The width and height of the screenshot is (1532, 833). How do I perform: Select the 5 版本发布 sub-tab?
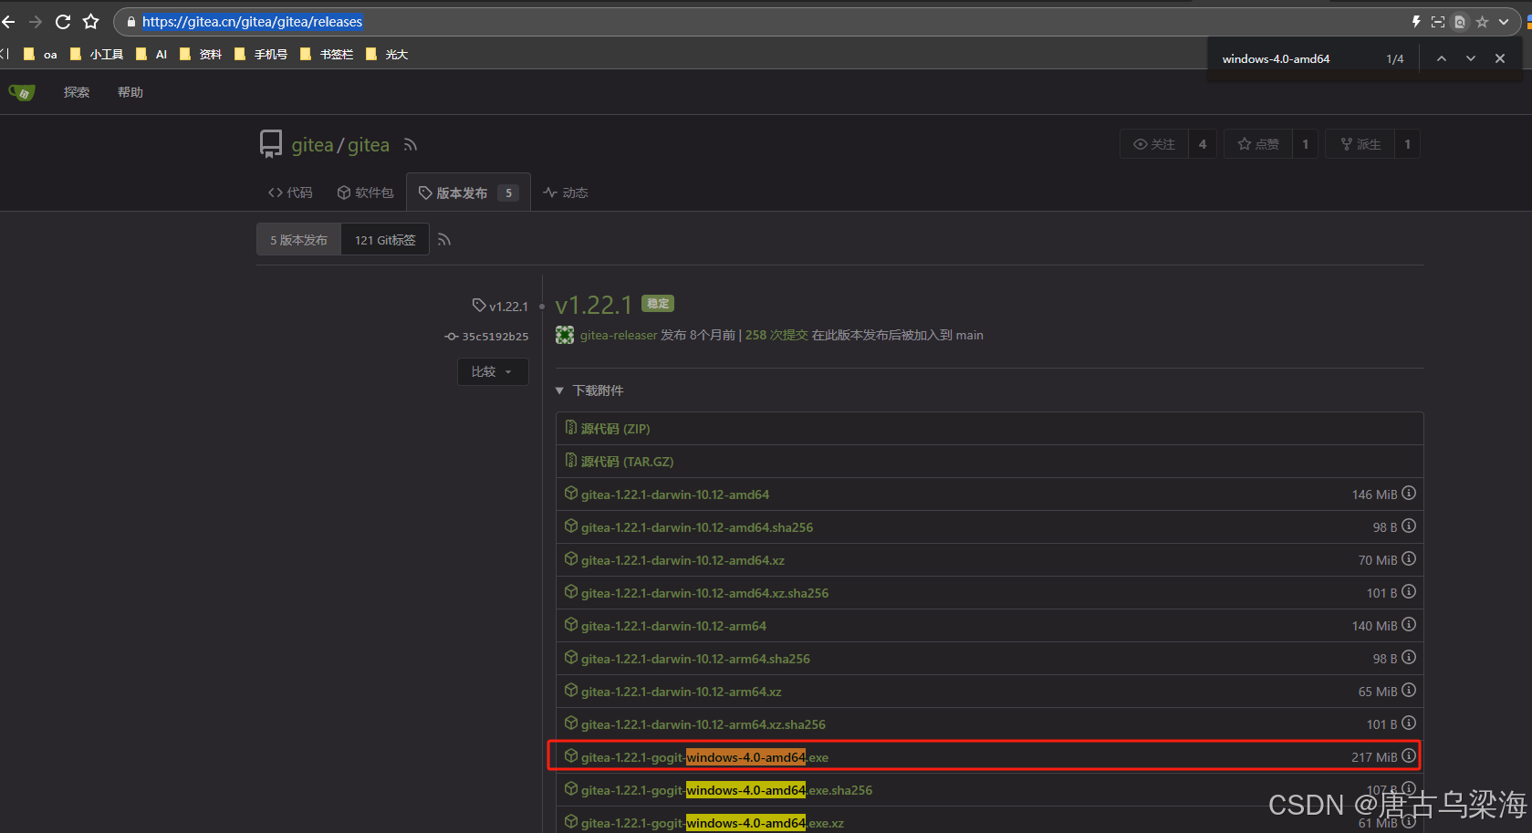point(298,240)
